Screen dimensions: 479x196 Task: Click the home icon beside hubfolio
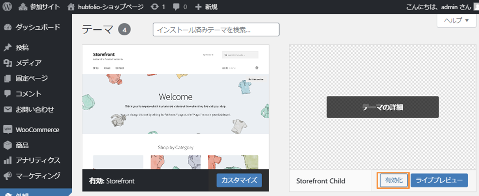click(71, 7)
